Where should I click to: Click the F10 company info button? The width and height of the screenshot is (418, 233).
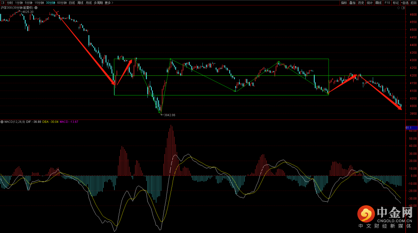click(x=387, y=3)
